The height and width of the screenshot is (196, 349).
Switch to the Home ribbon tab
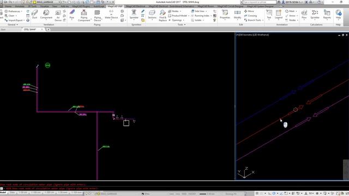point(8,6)
